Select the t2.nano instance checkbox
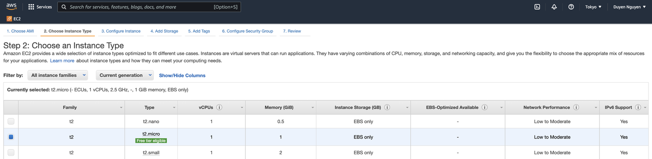 click(x=11, y=121)
